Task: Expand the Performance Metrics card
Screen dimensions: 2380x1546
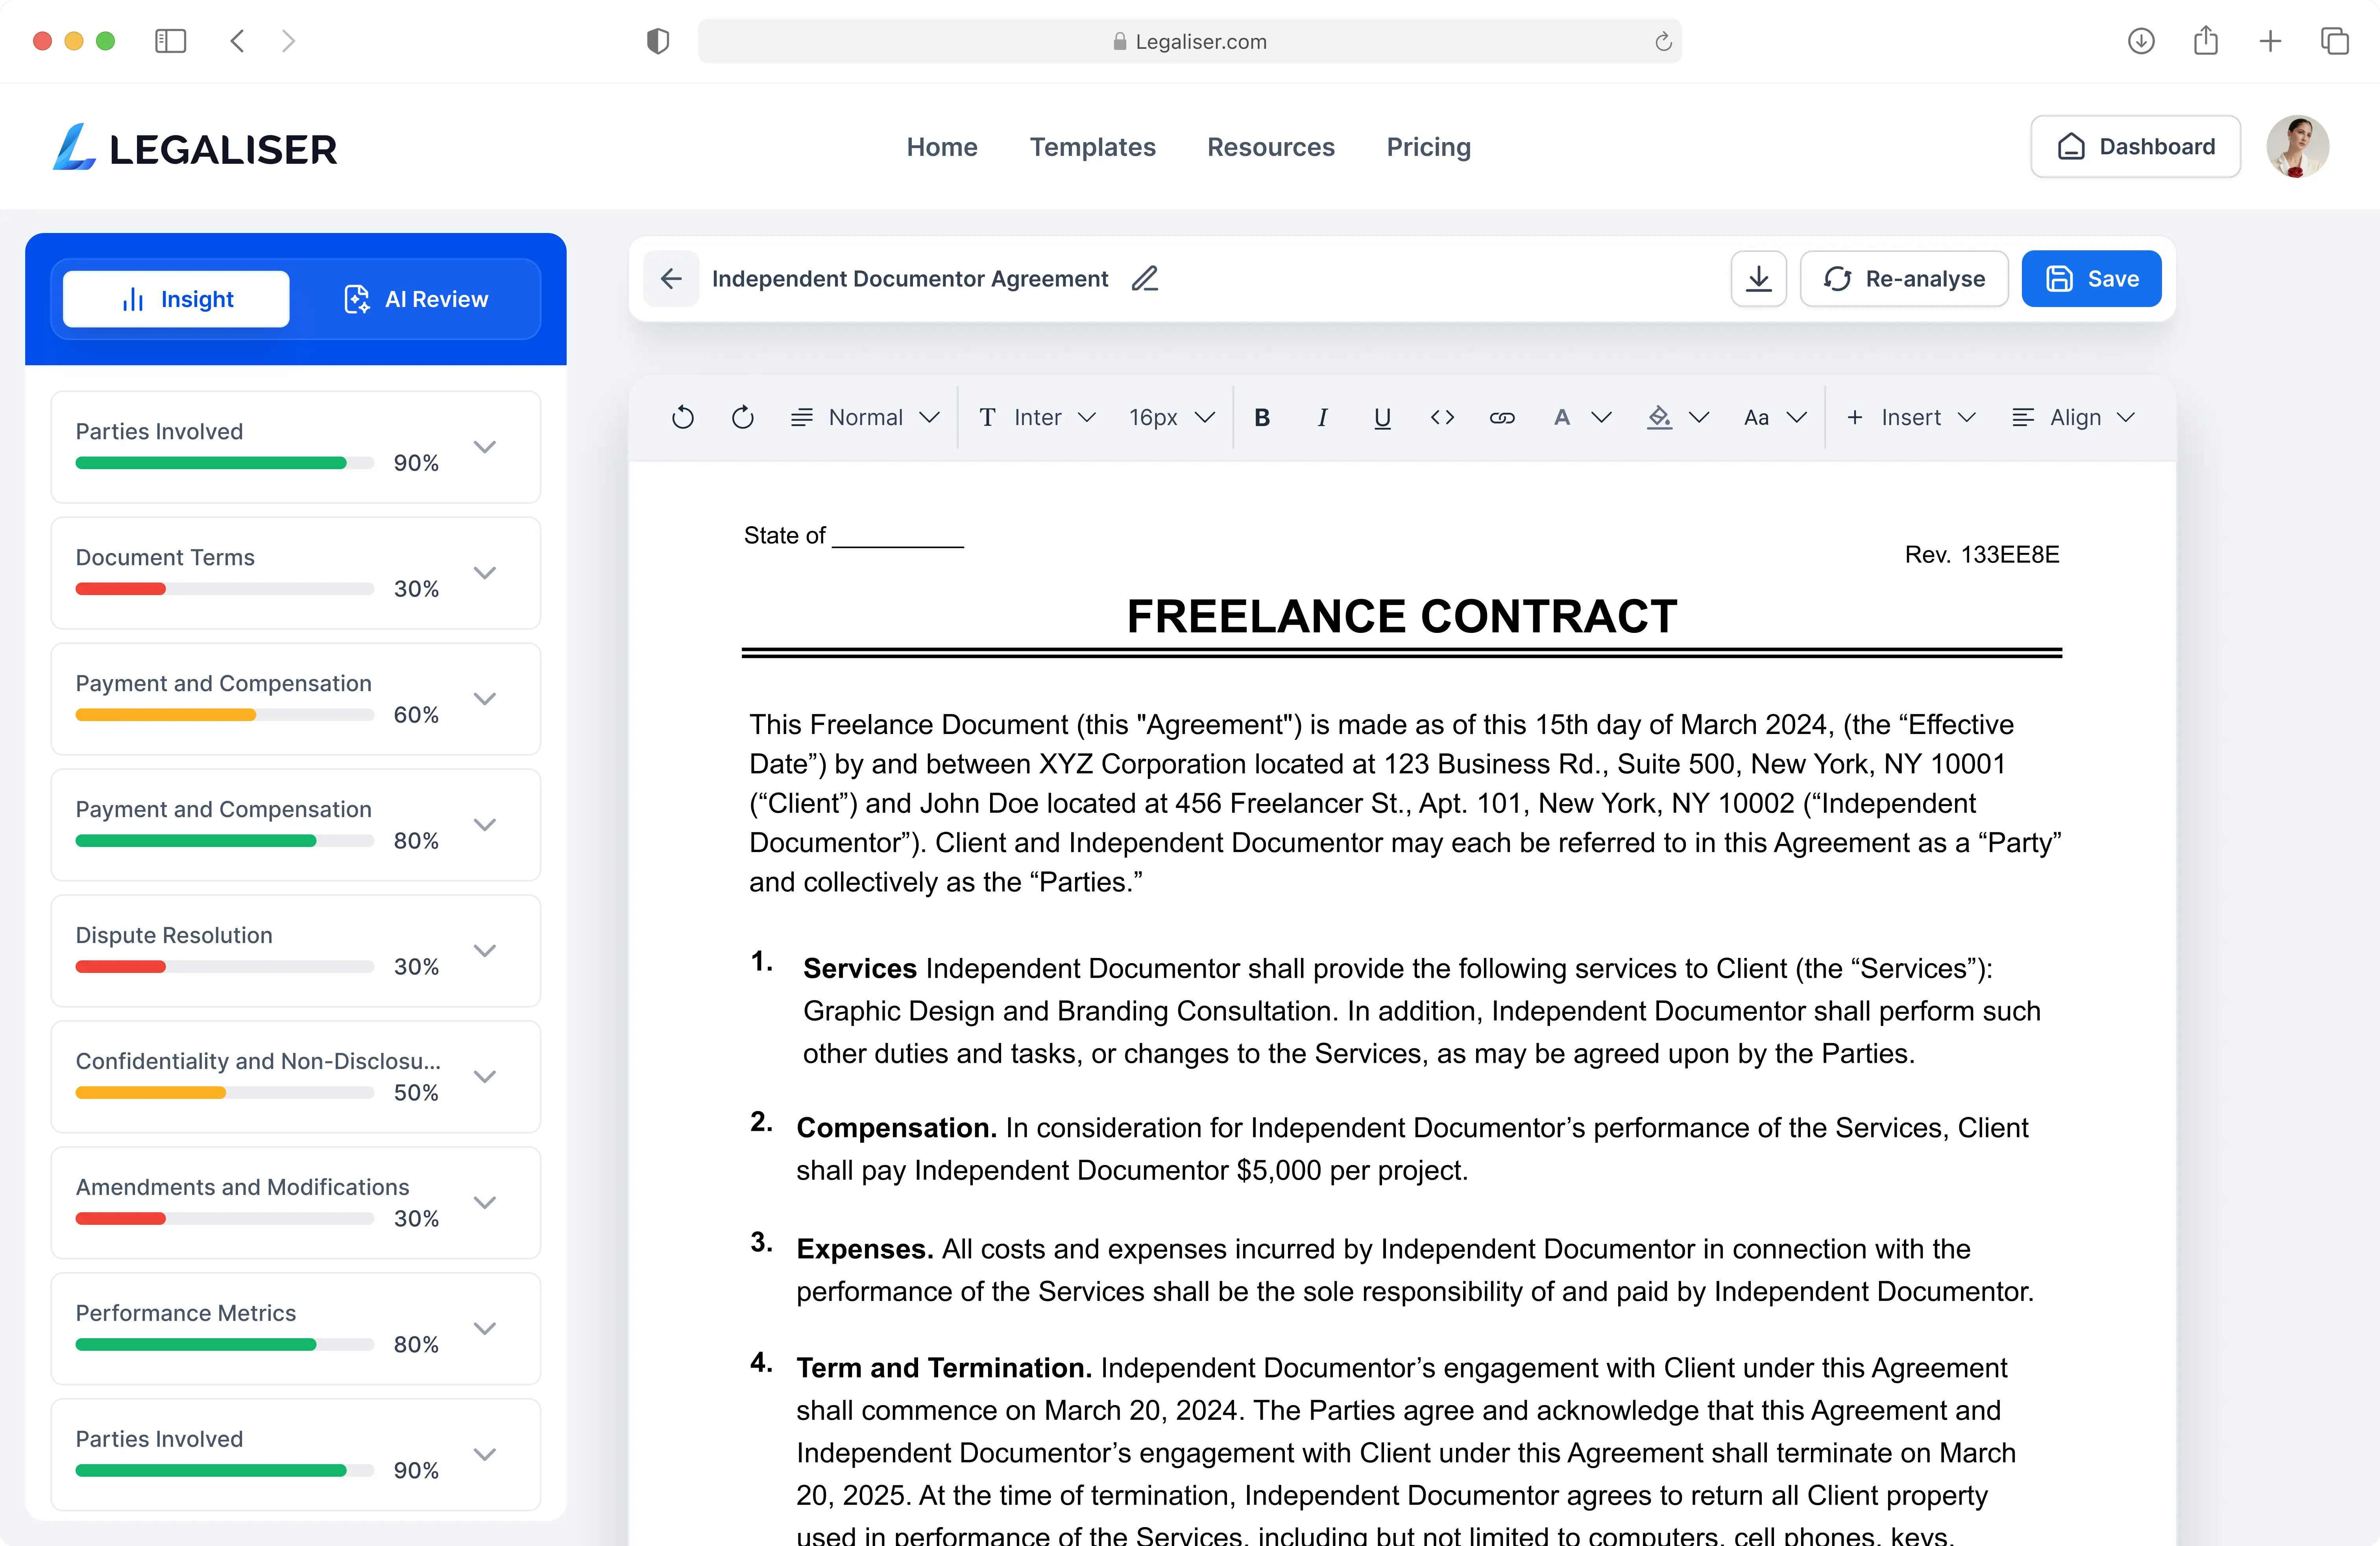Action: (484, 1329)
